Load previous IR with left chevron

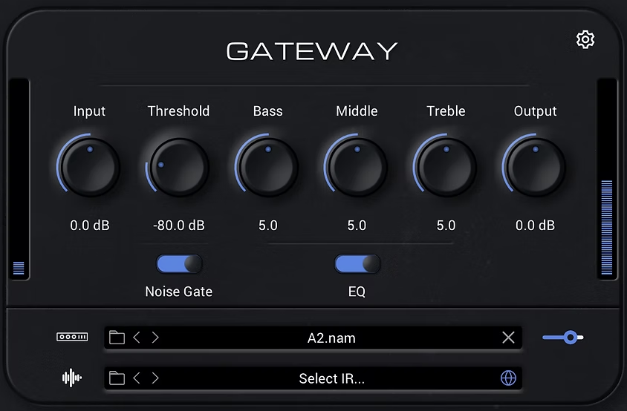pyautogui.click(x=137, y=378)
